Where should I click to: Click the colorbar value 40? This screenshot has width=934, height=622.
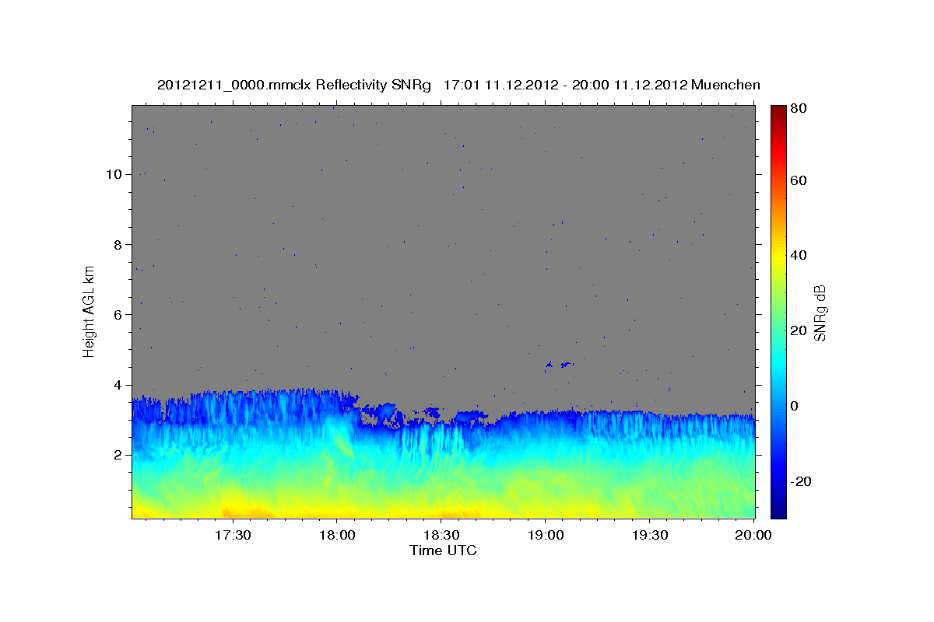(x=798, y=255)
